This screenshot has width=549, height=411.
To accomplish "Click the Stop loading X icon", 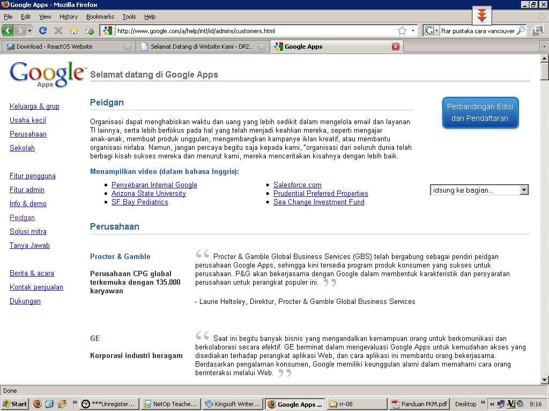I will pos(58,31).
